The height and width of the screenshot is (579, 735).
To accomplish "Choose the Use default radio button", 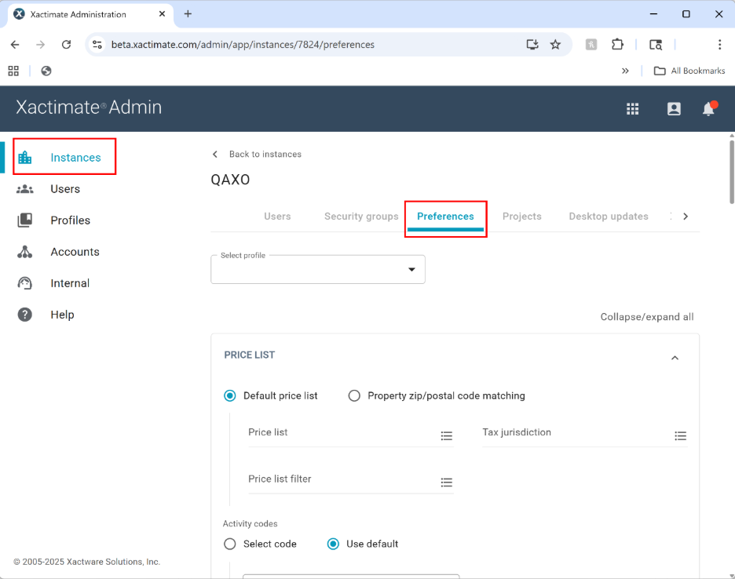I will click(x=333, y=544).
